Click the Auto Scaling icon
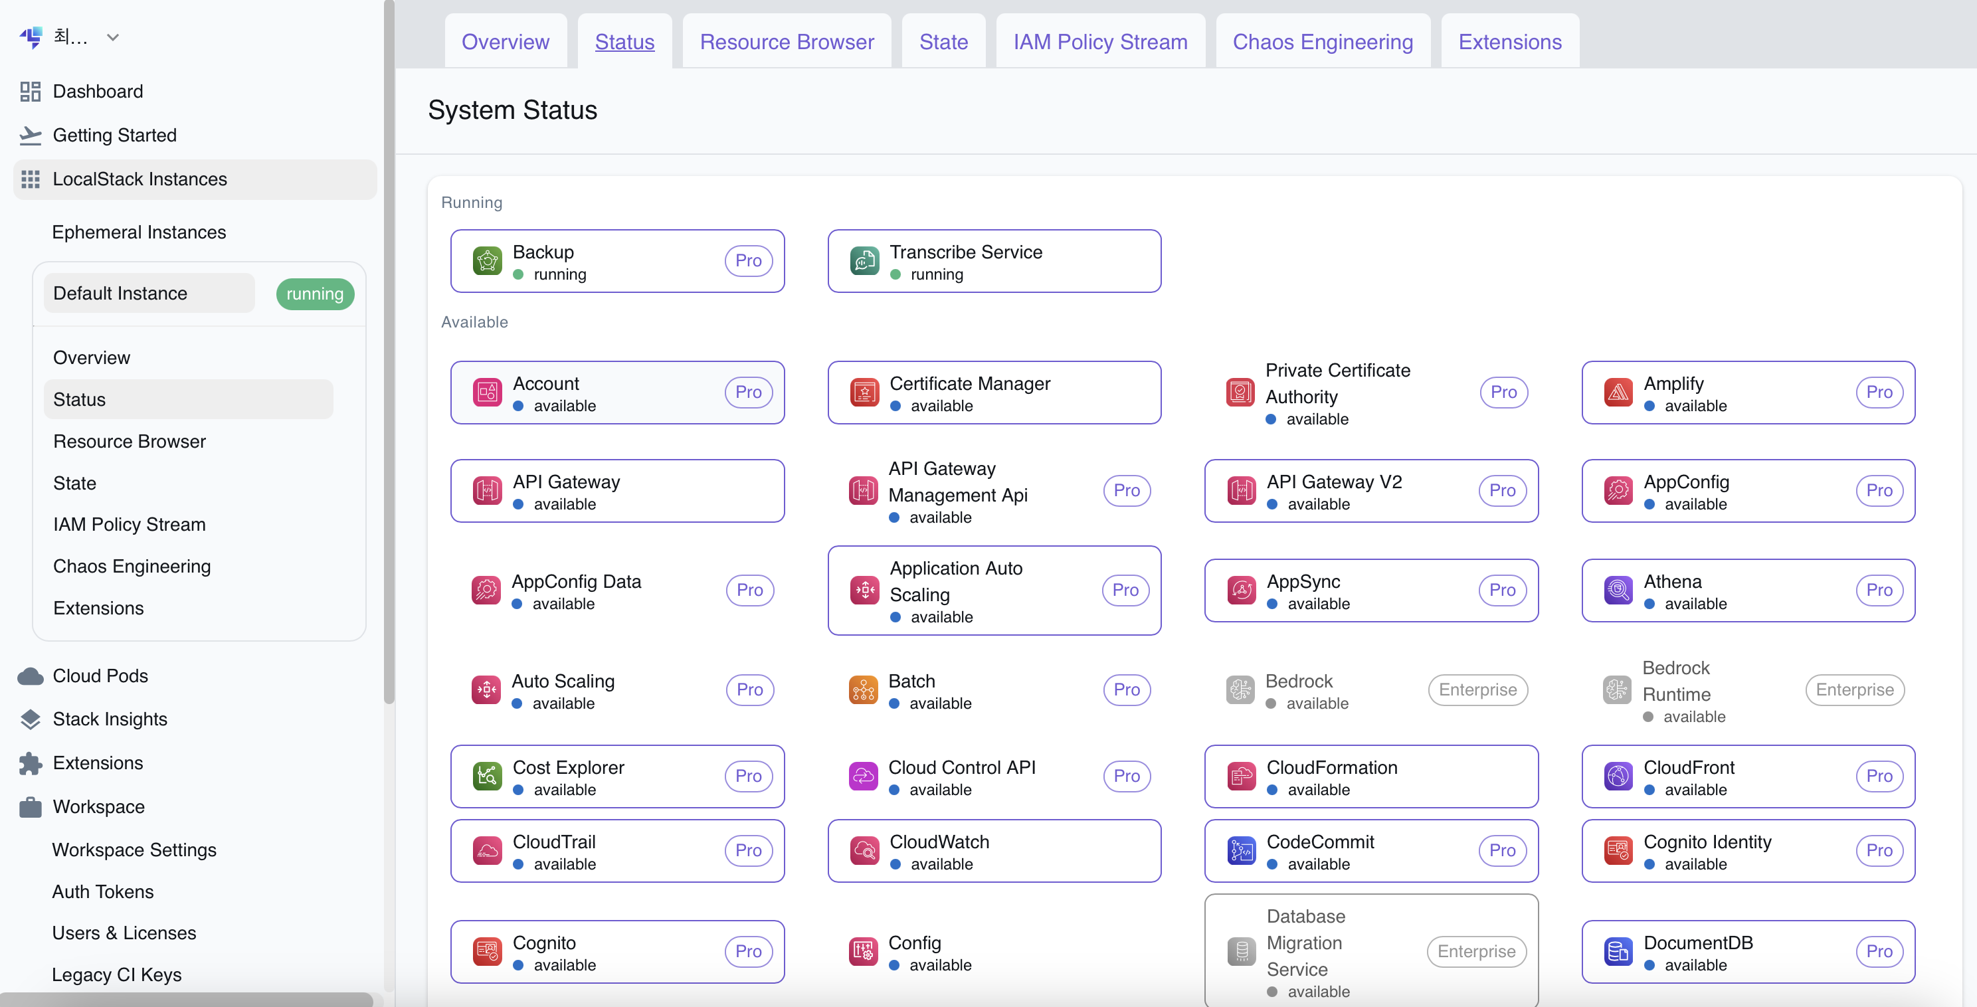This screenshot has width=1977, height=1007. (x=486, y=690)
